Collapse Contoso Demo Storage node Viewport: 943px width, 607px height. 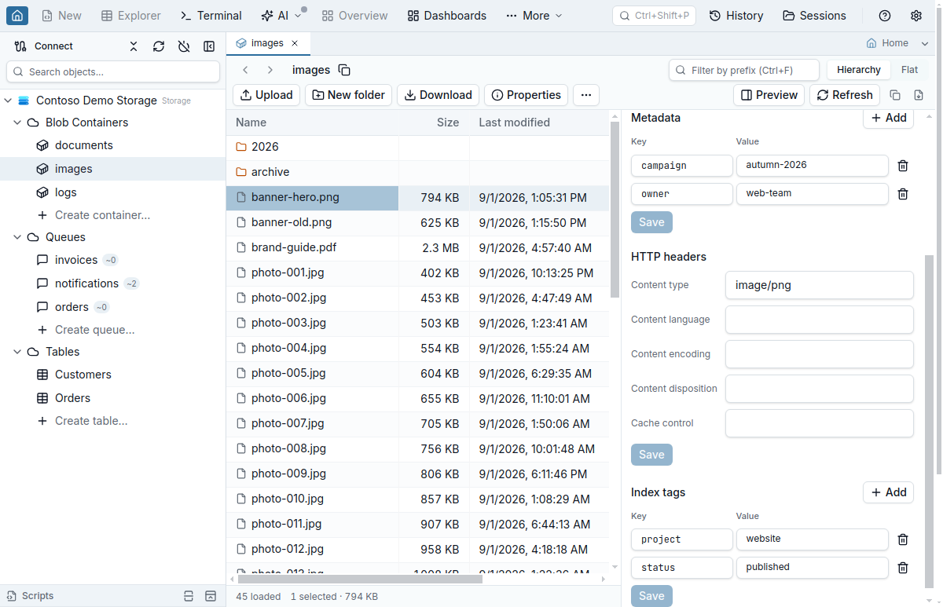coord(8,101)
